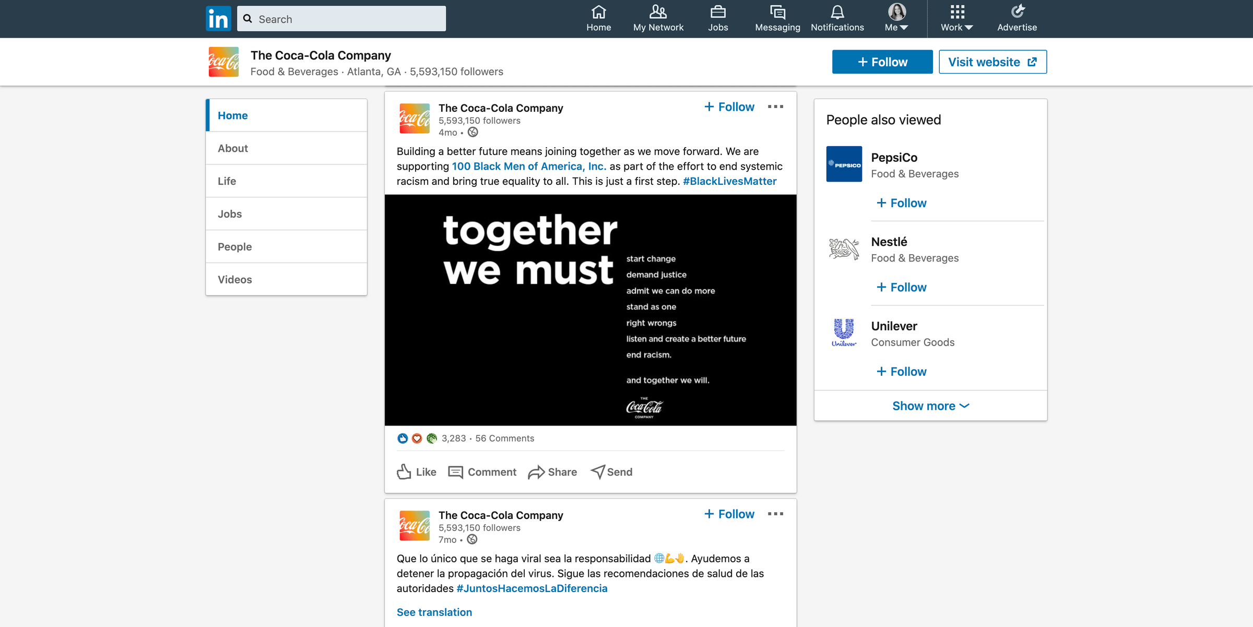Open the Life sidebar tab
The height and width of the screenshot is (627, 1253).
pyautogui.click(x=286, y=181)
